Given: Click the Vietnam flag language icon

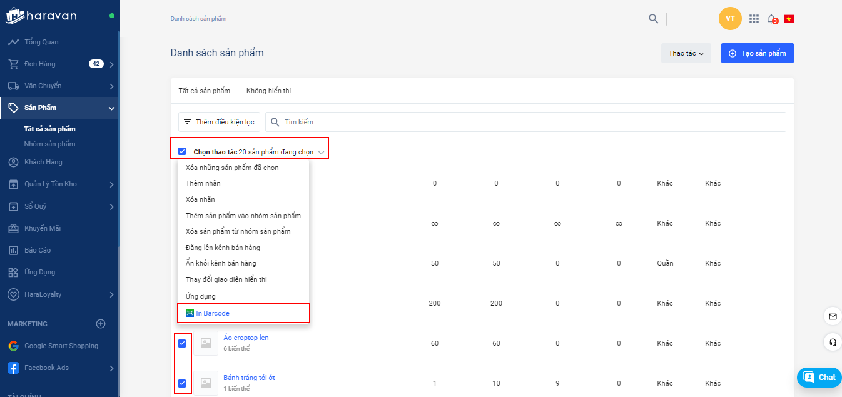Looking at the screenshot, I should click(x=789, y=19).
